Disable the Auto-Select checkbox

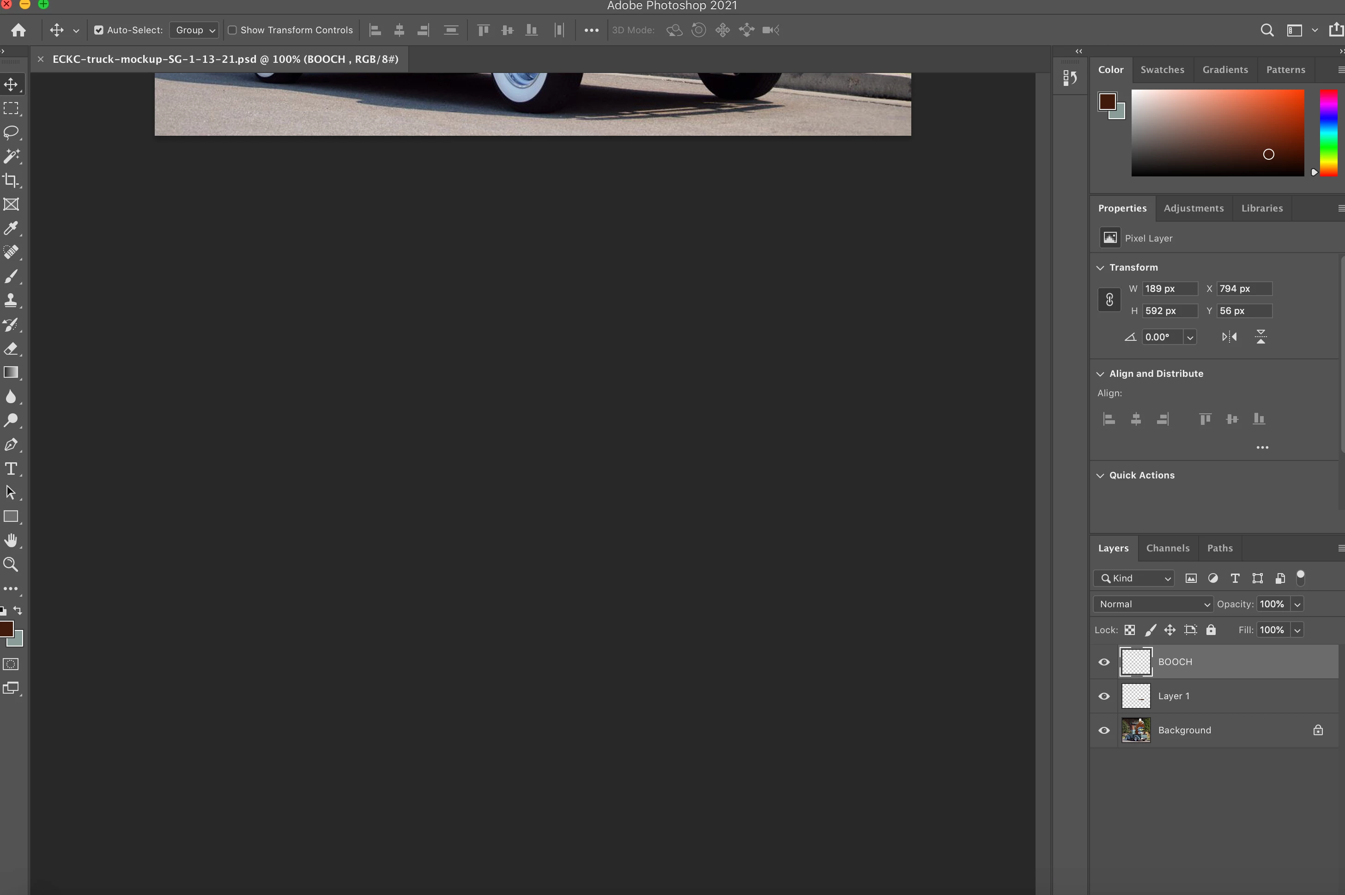[x=99, y=30]
